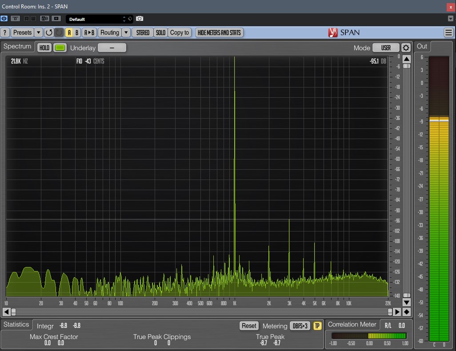The image size is (456, 351).
Task: Click the horizontal frequency scrollbar track
Action: [x=201, y=312]
